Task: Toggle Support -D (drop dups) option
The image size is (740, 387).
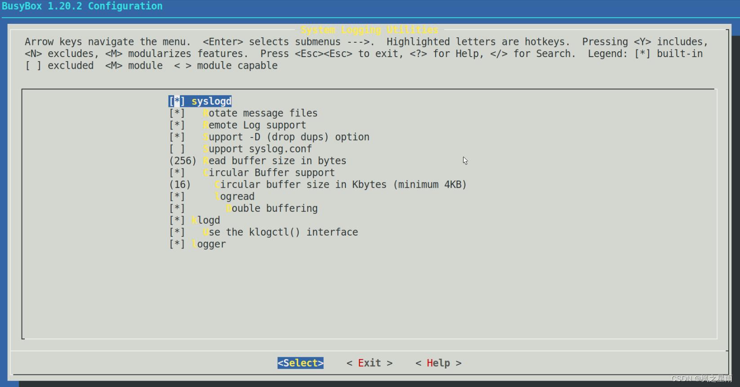Action: (x=177, y=137)
